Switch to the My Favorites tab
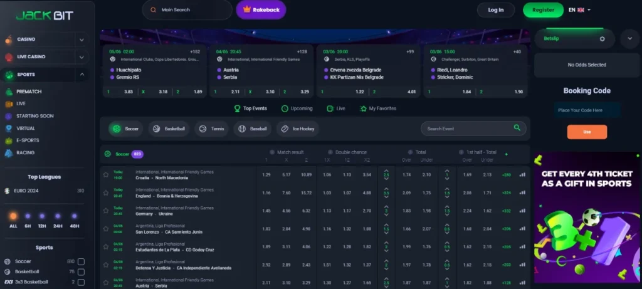Viewport: 642px width, 289px height. coord(378,108)
